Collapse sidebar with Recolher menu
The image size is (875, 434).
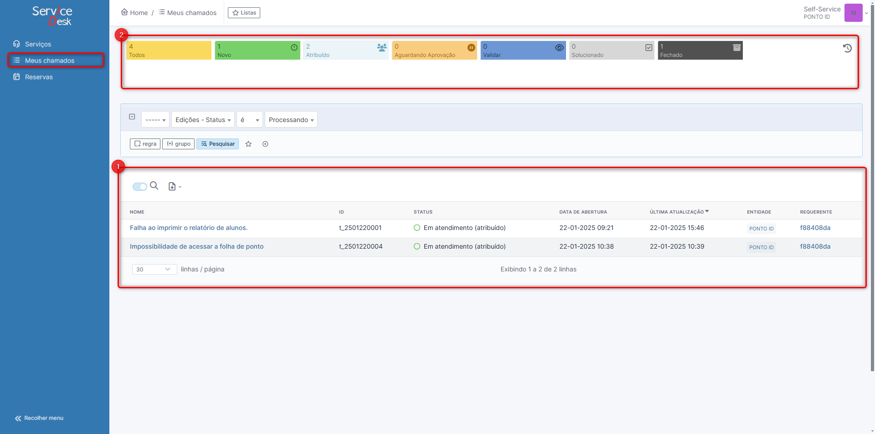click(x=39, y=418)
